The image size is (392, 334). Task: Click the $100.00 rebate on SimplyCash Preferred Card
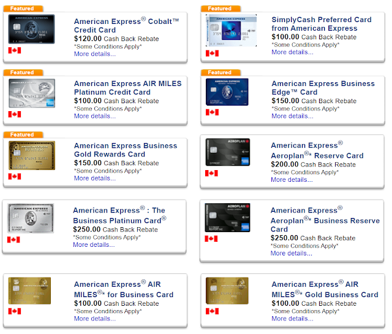(x=314, y=37)
